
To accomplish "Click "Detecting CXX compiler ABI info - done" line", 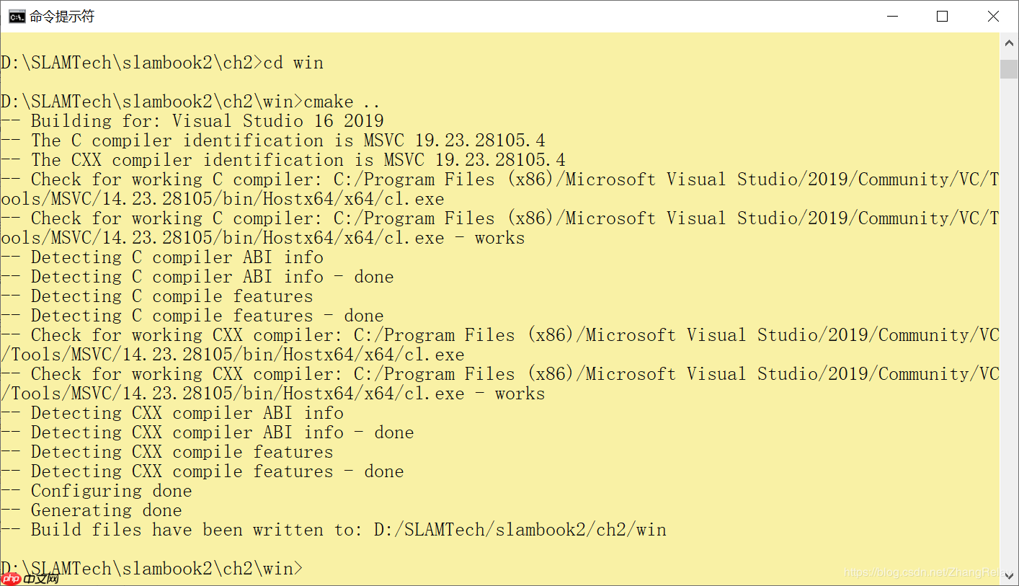I will pyautogui.click(x=222, y=432).
